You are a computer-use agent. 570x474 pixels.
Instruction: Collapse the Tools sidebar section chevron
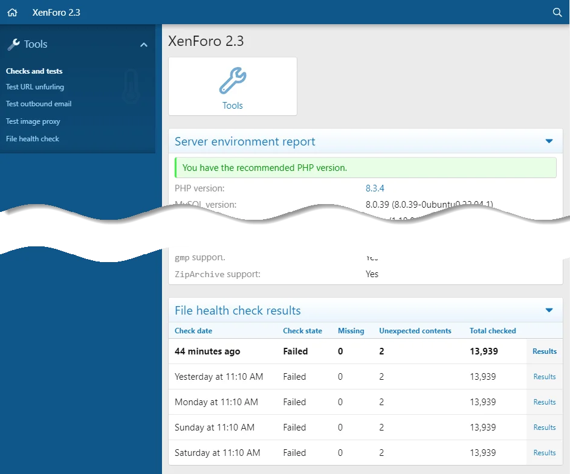(144, 45)
